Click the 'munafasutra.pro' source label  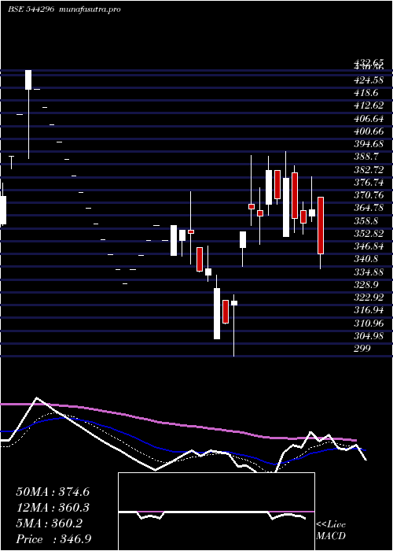[x=90, y=9]
